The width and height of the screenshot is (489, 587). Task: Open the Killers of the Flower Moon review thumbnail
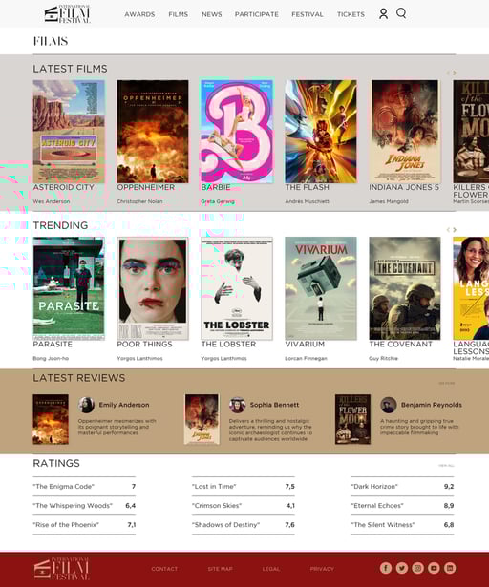pos(352,419)
